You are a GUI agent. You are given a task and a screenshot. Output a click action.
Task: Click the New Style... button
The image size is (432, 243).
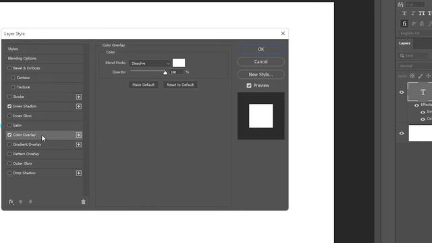[261, 74]
